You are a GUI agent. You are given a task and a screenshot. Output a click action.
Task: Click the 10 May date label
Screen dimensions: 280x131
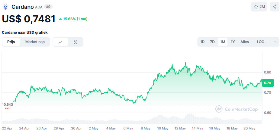pos(163,128)
